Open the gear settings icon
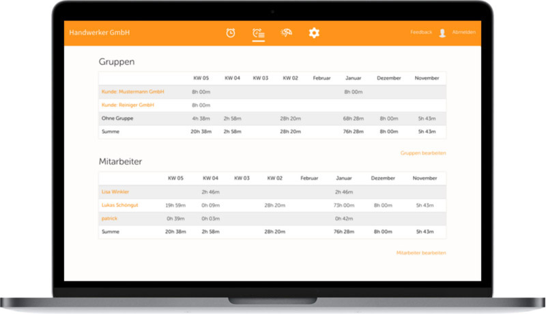 point(314,33)
